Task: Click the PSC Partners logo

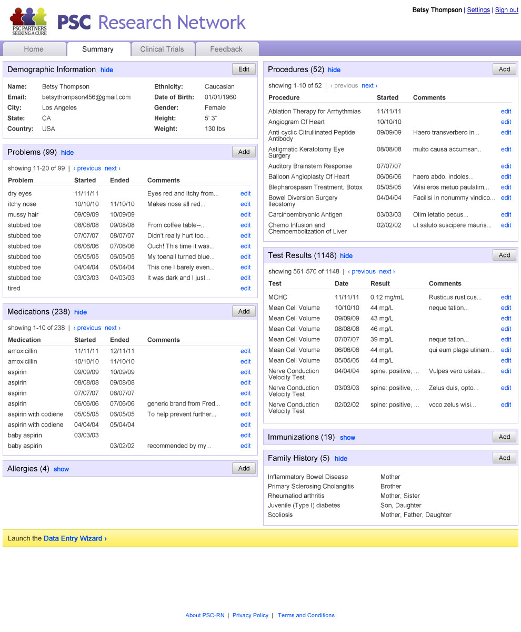Action: [x=29, y=21]
